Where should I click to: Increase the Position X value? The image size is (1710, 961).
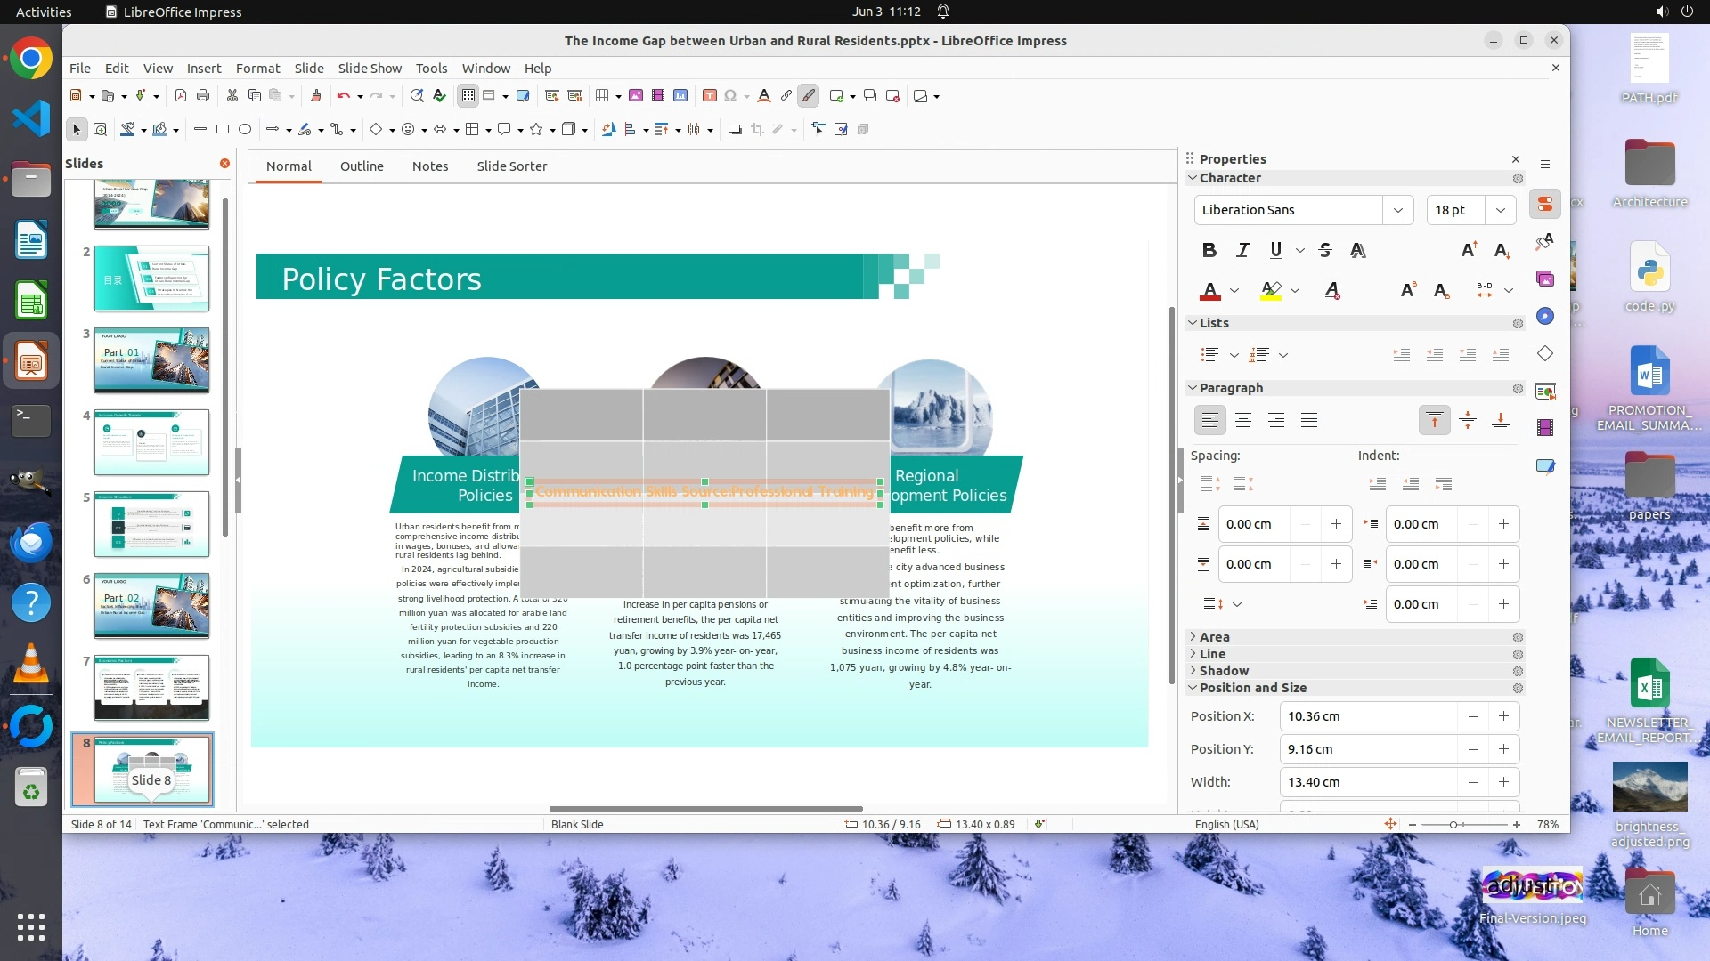click(1503, 716)
